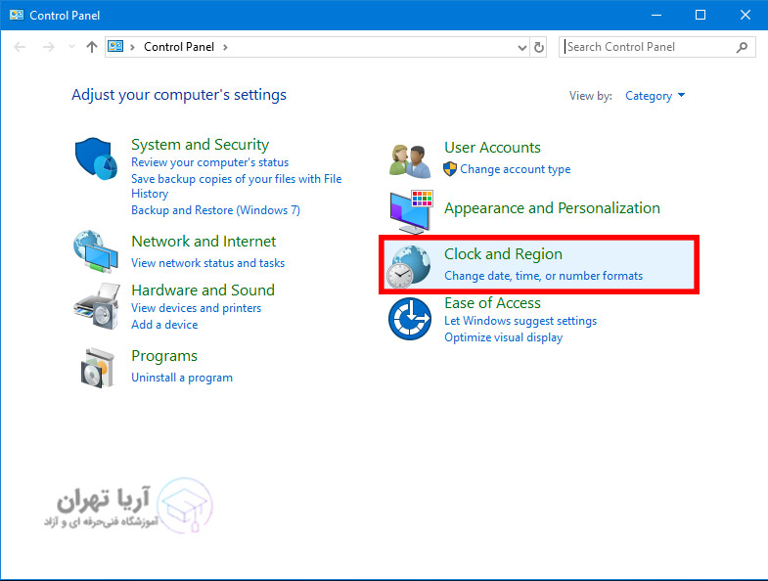
Task: Click the User Accounts people icon
Action: tap(410, 160)
